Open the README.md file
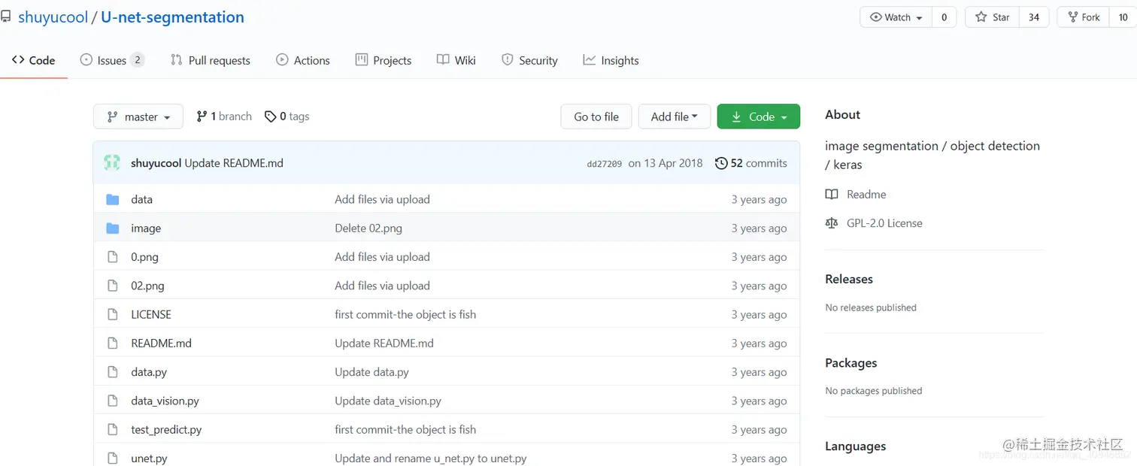 point(161,343)
